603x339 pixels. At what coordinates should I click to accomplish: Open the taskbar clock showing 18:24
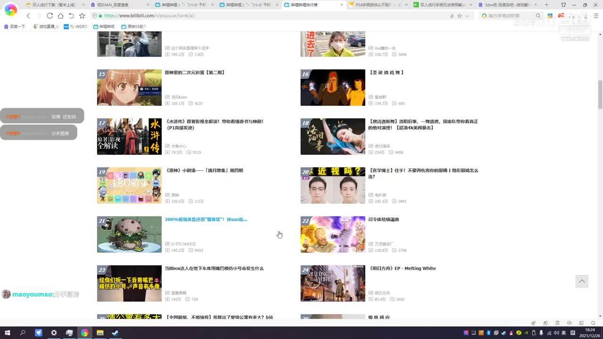tap(590, 332)
